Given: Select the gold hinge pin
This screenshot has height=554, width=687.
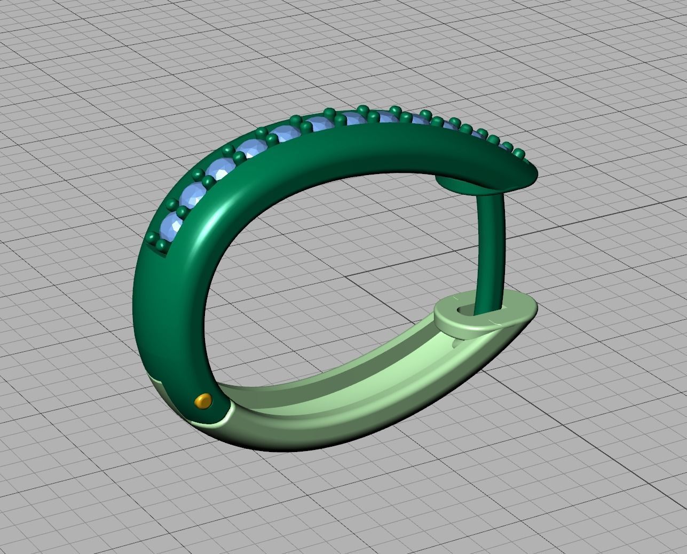Looking at the screenshot, I should click(203, 401).
